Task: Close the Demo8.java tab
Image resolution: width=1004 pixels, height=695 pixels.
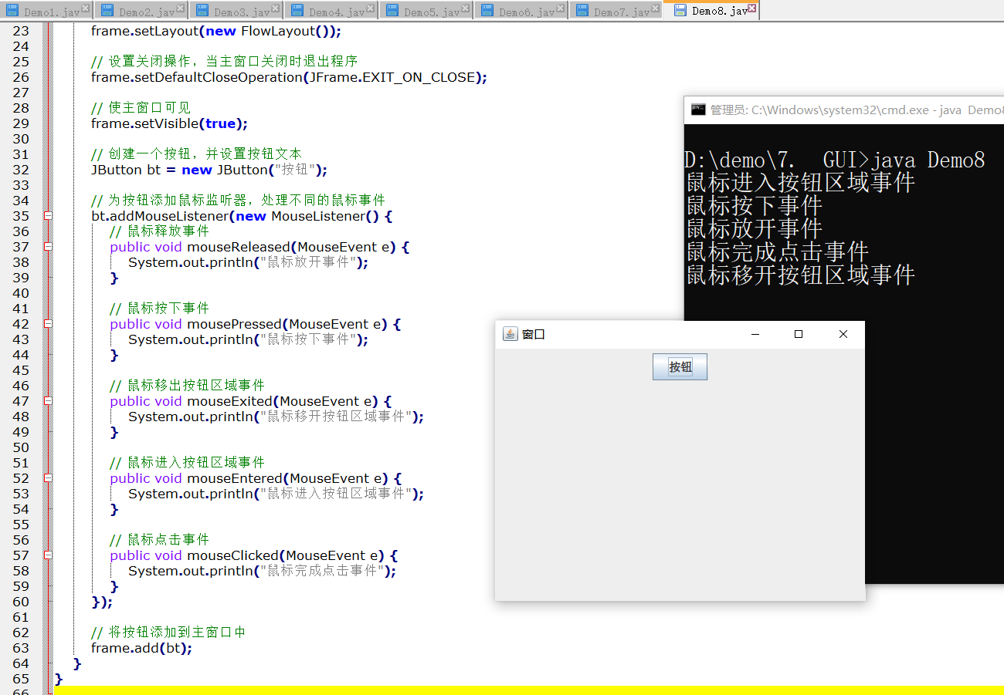Action: (751, 9)
